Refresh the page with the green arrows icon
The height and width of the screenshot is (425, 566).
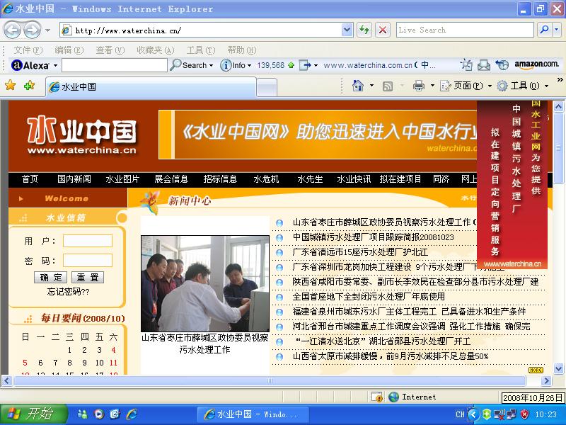pos(364,30)
